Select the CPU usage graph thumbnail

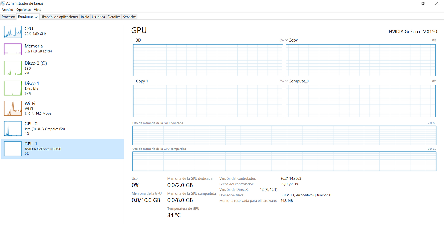click(13, 32)
